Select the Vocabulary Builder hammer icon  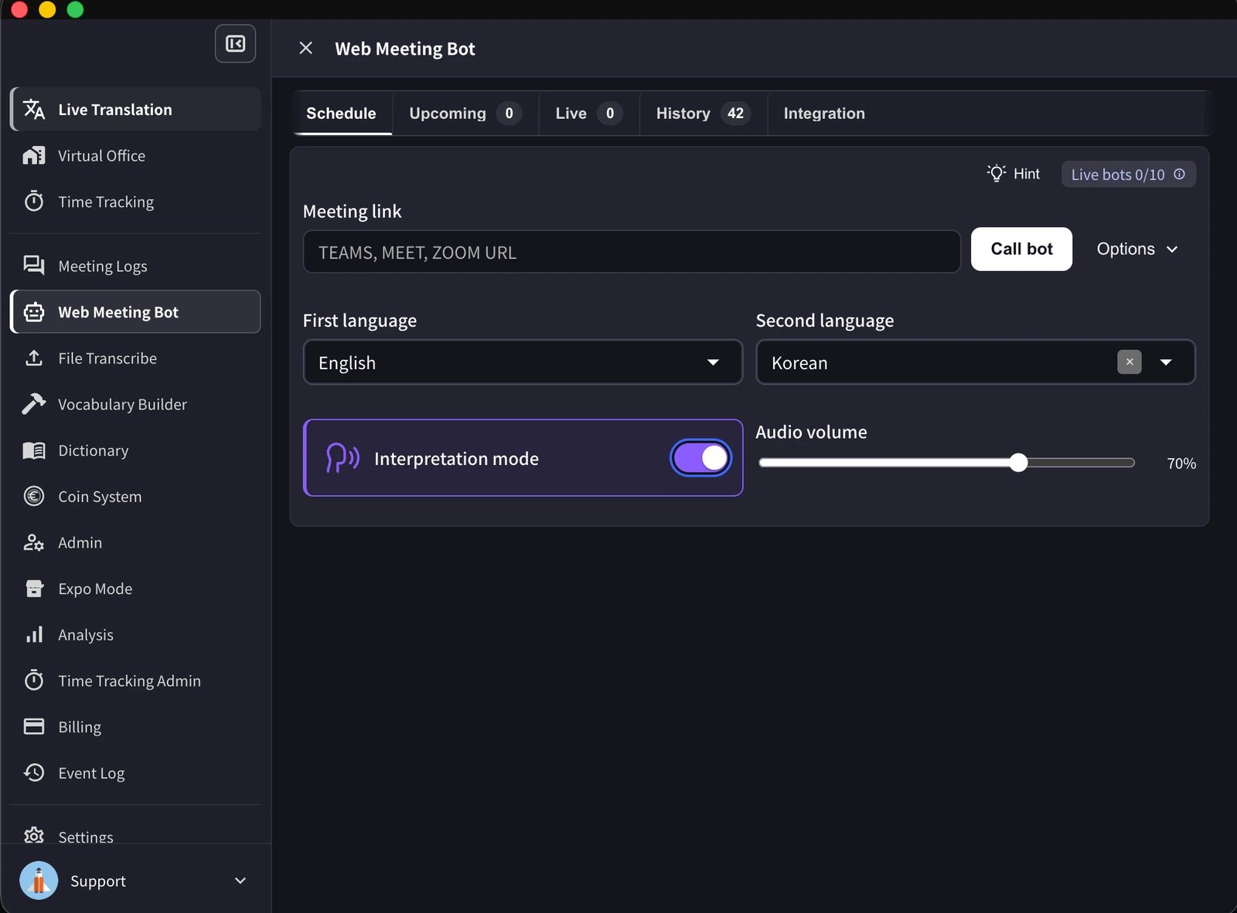pyautogui.click(x=34, y=404)
